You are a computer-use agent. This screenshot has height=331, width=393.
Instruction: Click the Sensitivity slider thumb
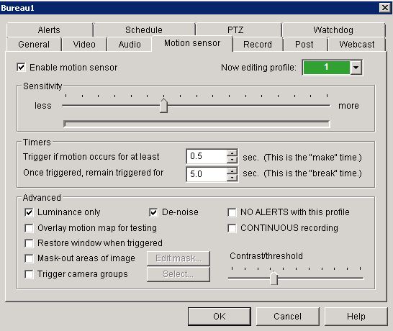(163, 106)
